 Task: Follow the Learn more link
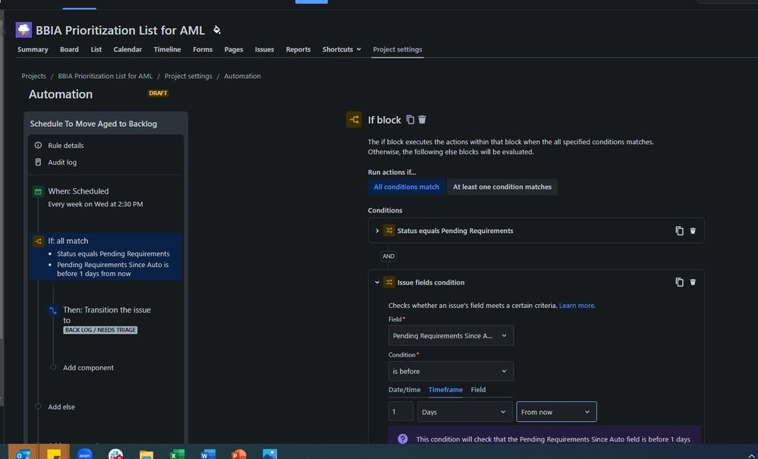577,305
